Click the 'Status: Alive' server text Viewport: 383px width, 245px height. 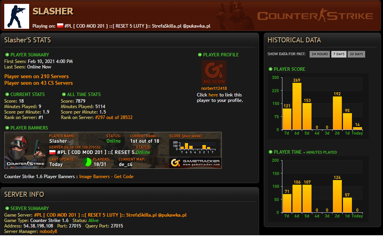85,220
